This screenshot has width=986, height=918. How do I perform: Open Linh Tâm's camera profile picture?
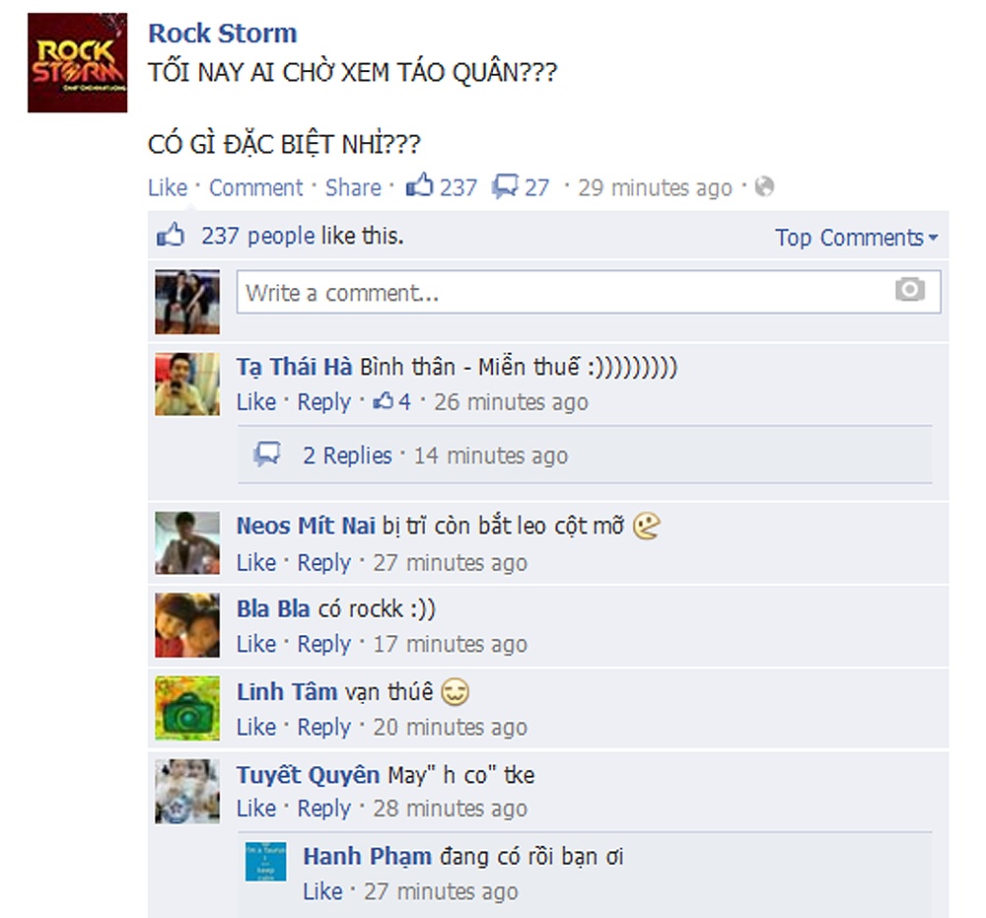(187, 708)
